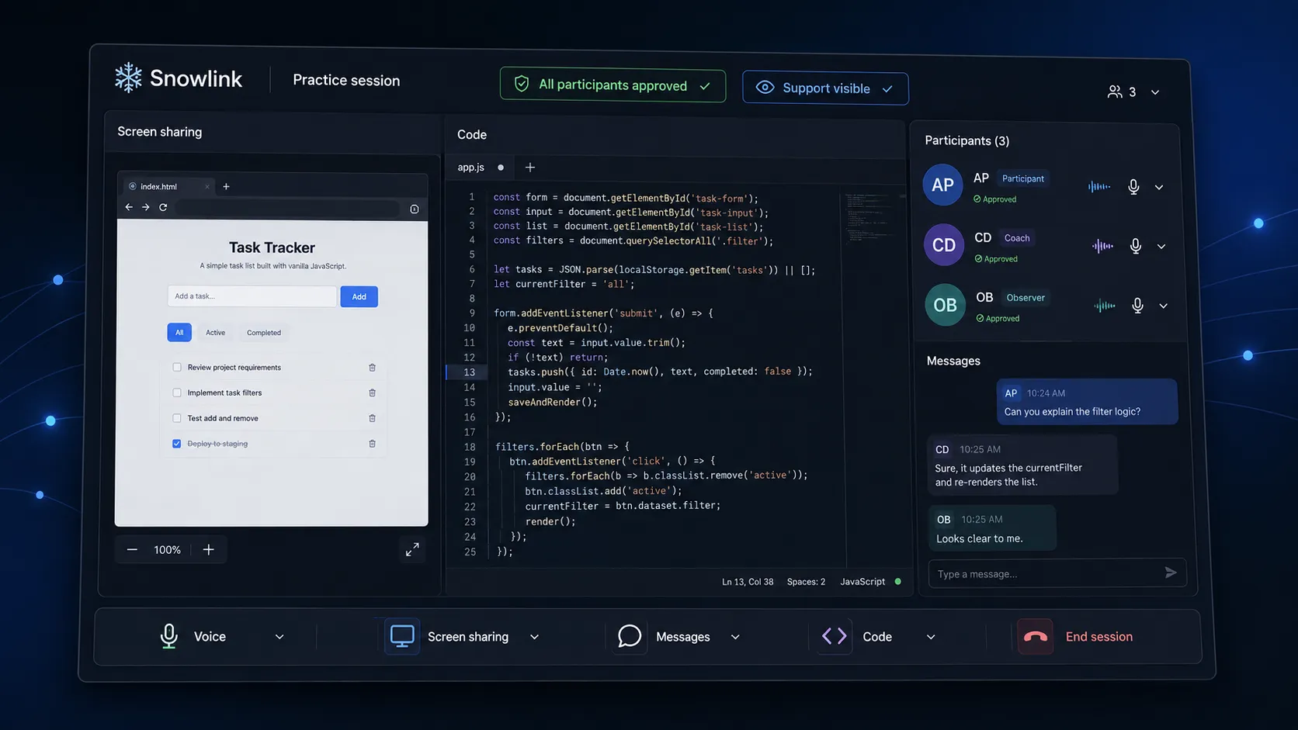Click the participants count people icon
Viewport: 1298px width, 730px height.
[1115, 92]
